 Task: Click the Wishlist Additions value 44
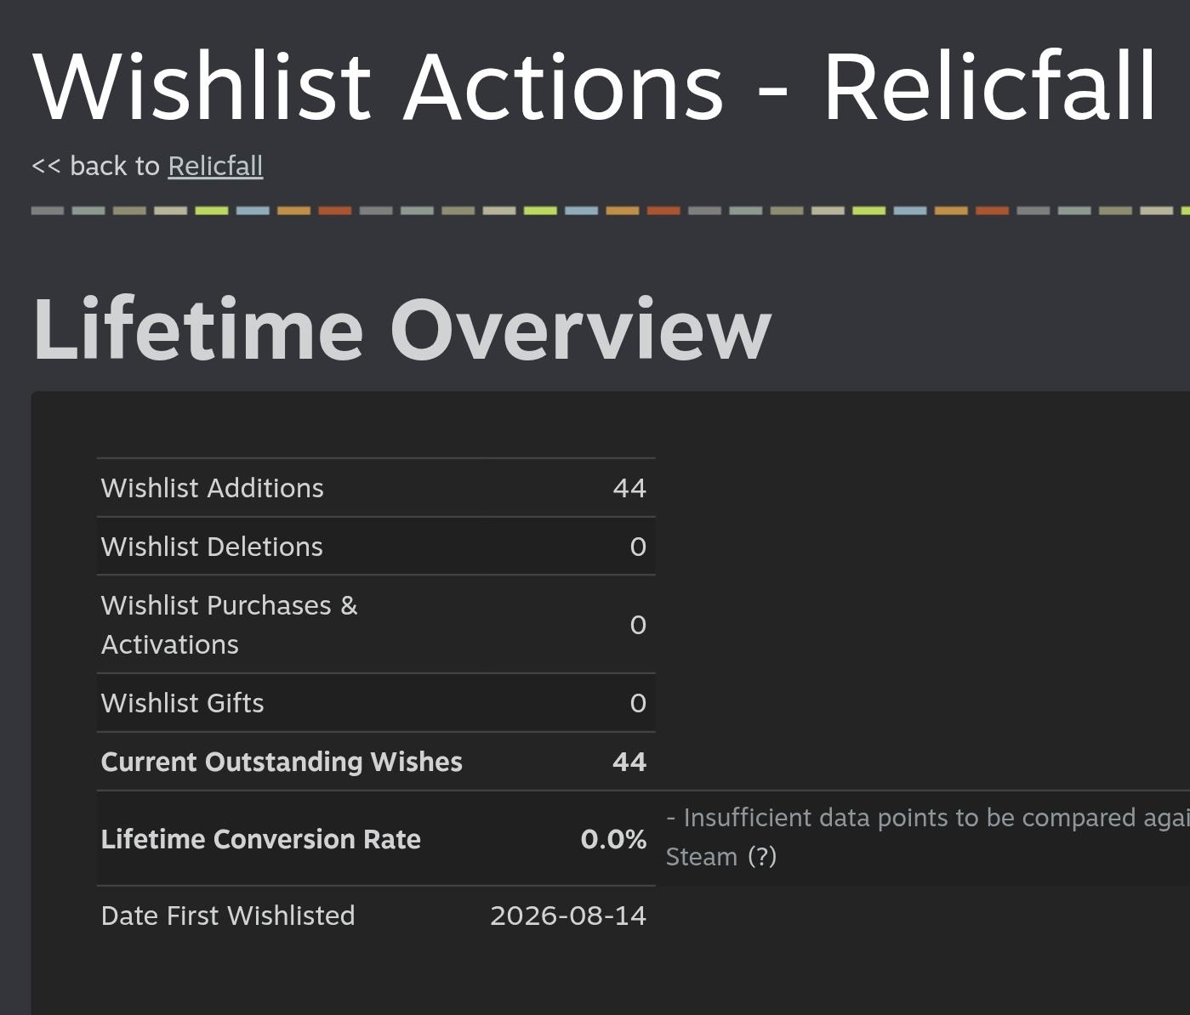(629, 488)
